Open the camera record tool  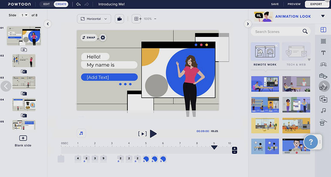coord(119,19)
